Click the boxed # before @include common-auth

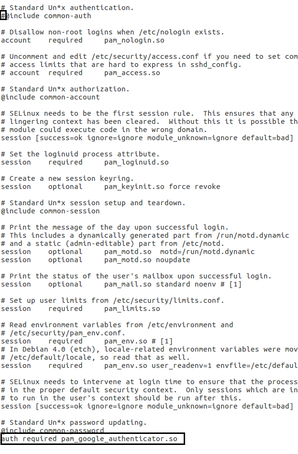pyautogui.click(x=3, y=16)
